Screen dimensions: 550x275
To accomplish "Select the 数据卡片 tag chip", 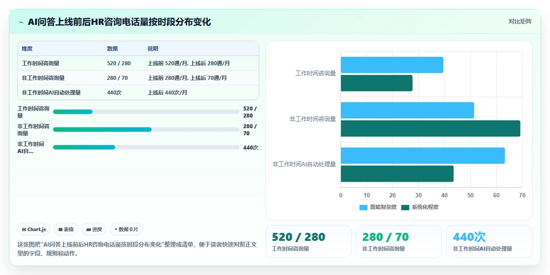I will click(126, 229).
